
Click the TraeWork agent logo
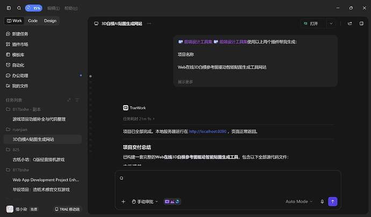coord(126,108)
